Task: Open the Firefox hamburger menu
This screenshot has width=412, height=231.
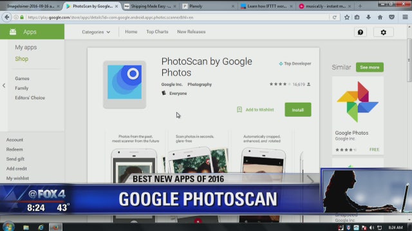Action: (405, 17)
